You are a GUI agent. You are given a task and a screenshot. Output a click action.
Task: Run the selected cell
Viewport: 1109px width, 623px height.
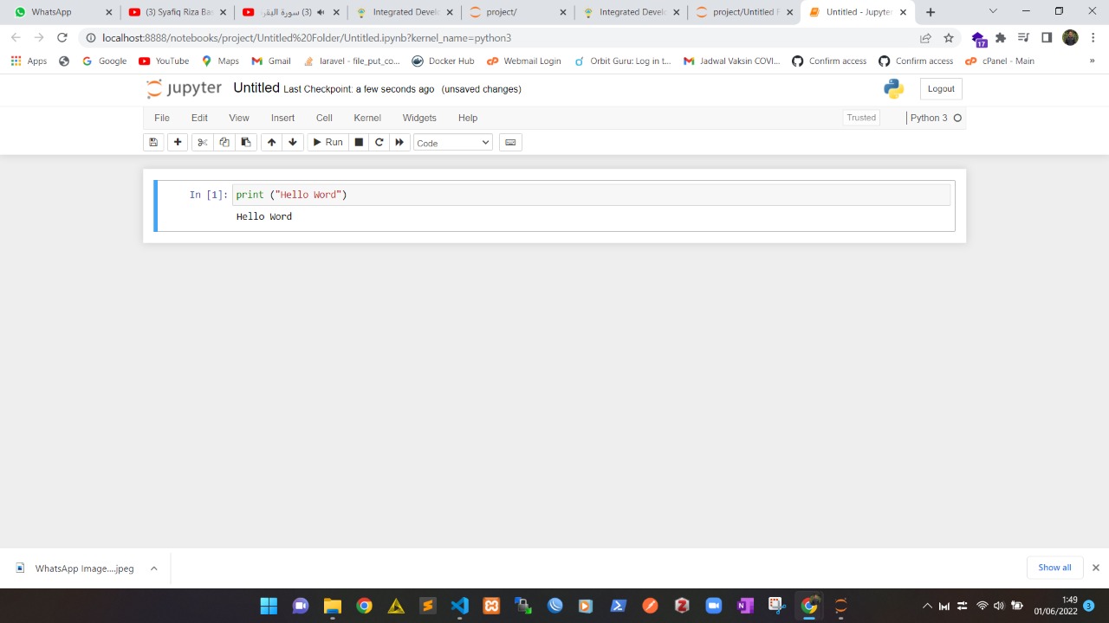(328, 142)
